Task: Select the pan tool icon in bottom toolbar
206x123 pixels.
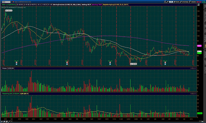Action: click(x=4, y=122)
